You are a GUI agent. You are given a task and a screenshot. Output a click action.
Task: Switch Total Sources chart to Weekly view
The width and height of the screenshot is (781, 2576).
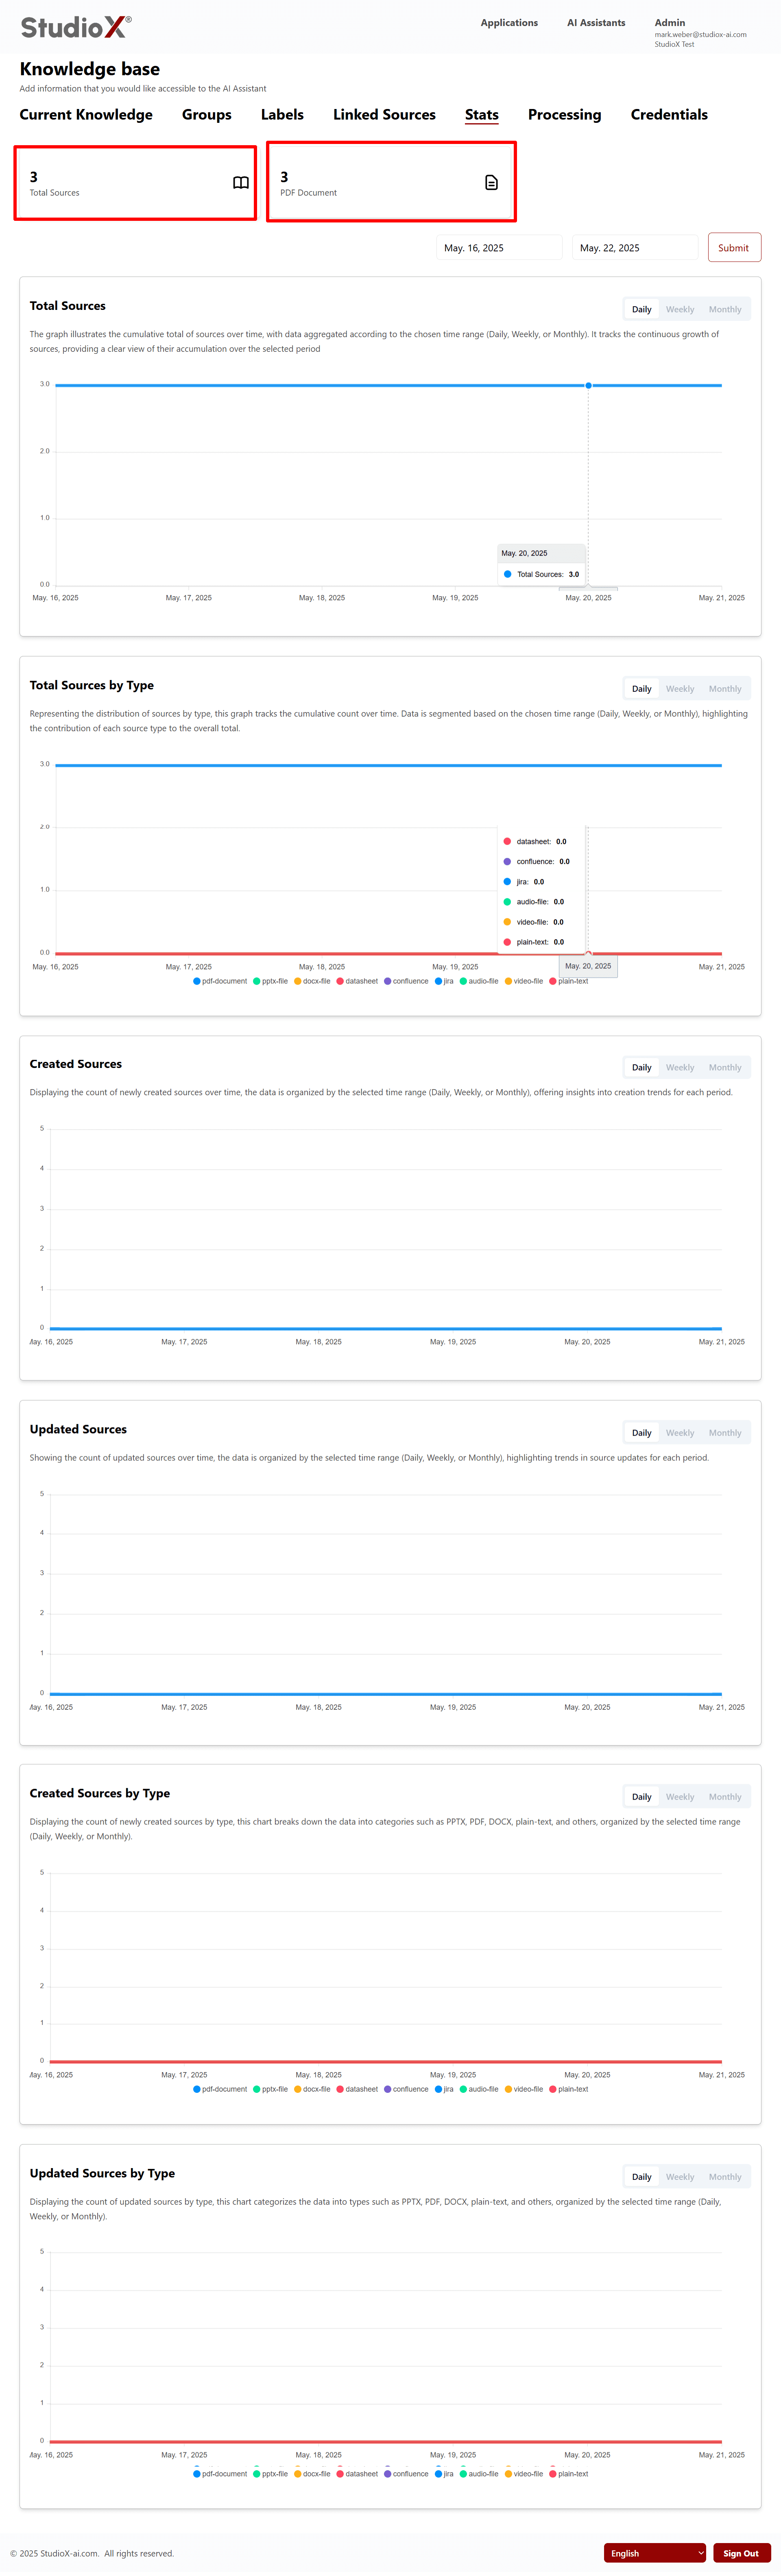point(680,309)
